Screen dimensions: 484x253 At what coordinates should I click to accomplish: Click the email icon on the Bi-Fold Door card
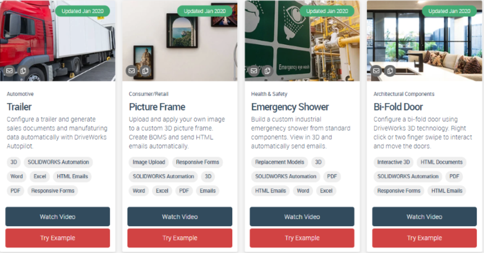pos(376,71)
